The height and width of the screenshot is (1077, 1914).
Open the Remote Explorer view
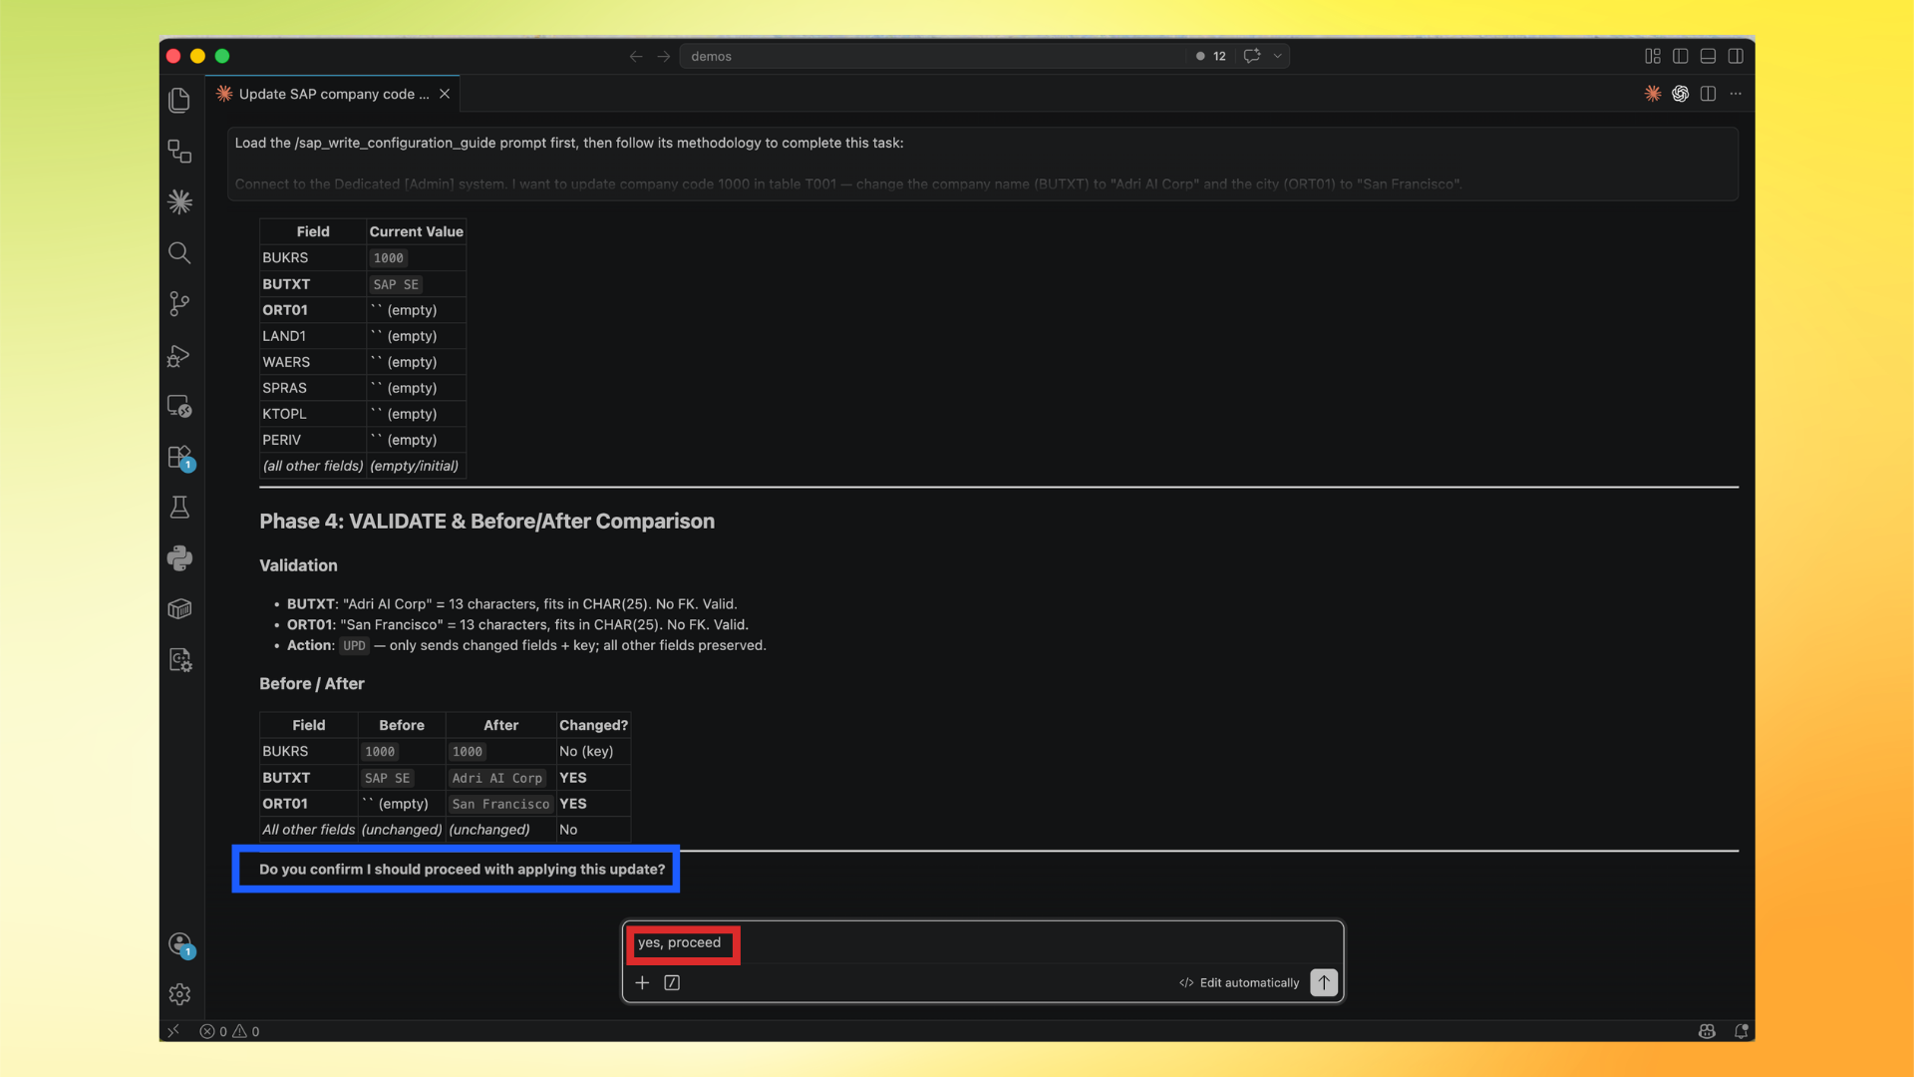(x=179, y=406)
